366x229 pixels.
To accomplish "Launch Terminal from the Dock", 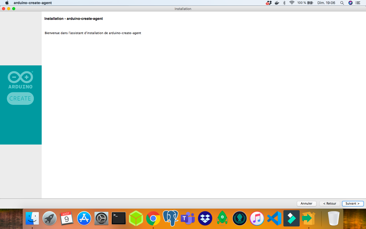I will tap(119, 218).
